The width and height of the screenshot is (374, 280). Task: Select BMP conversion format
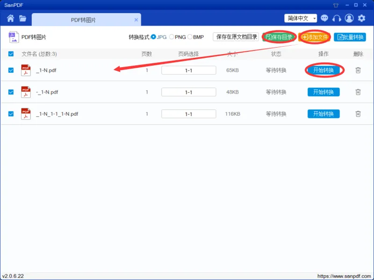(196, 37)
